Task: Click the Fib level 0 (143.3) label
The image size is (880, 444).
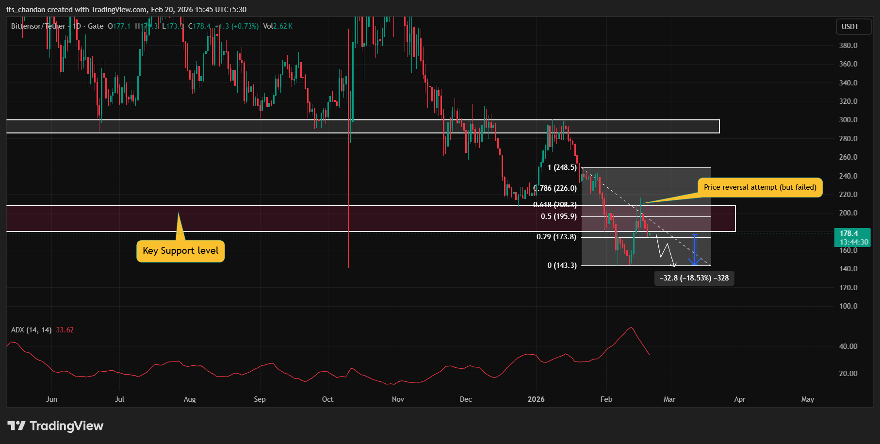Action: [562, 265]
